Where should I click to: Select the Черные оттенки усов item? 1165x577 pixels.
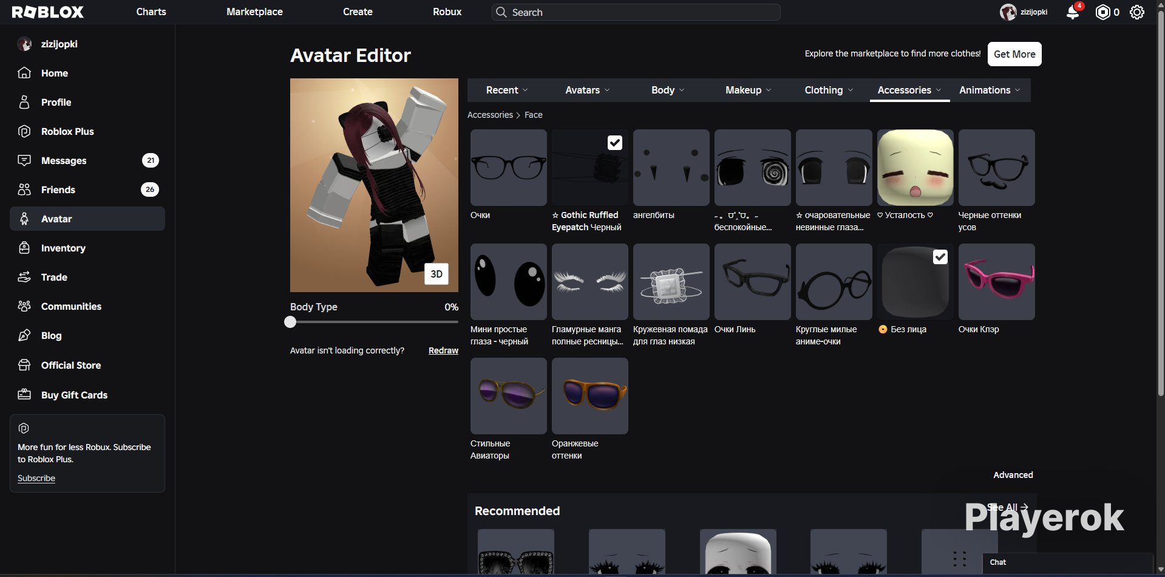(997, 168)
